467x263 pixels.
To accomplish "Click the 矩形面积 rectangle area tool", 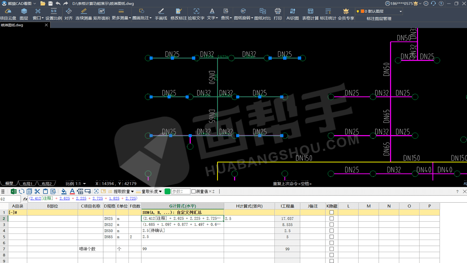I will (101, 14).
